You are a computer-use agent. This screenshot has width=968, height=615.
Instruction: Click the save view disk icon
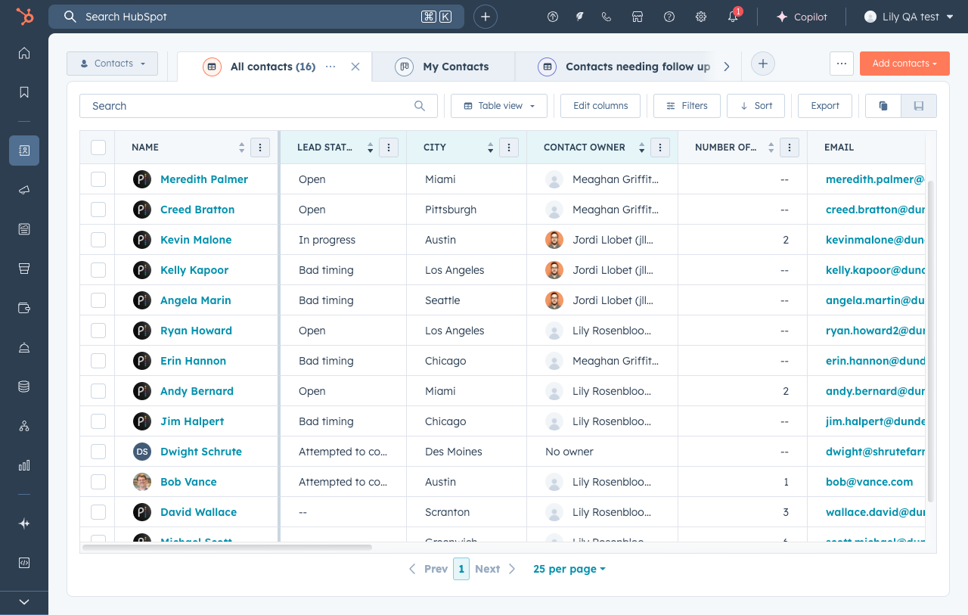click(919, 106)
